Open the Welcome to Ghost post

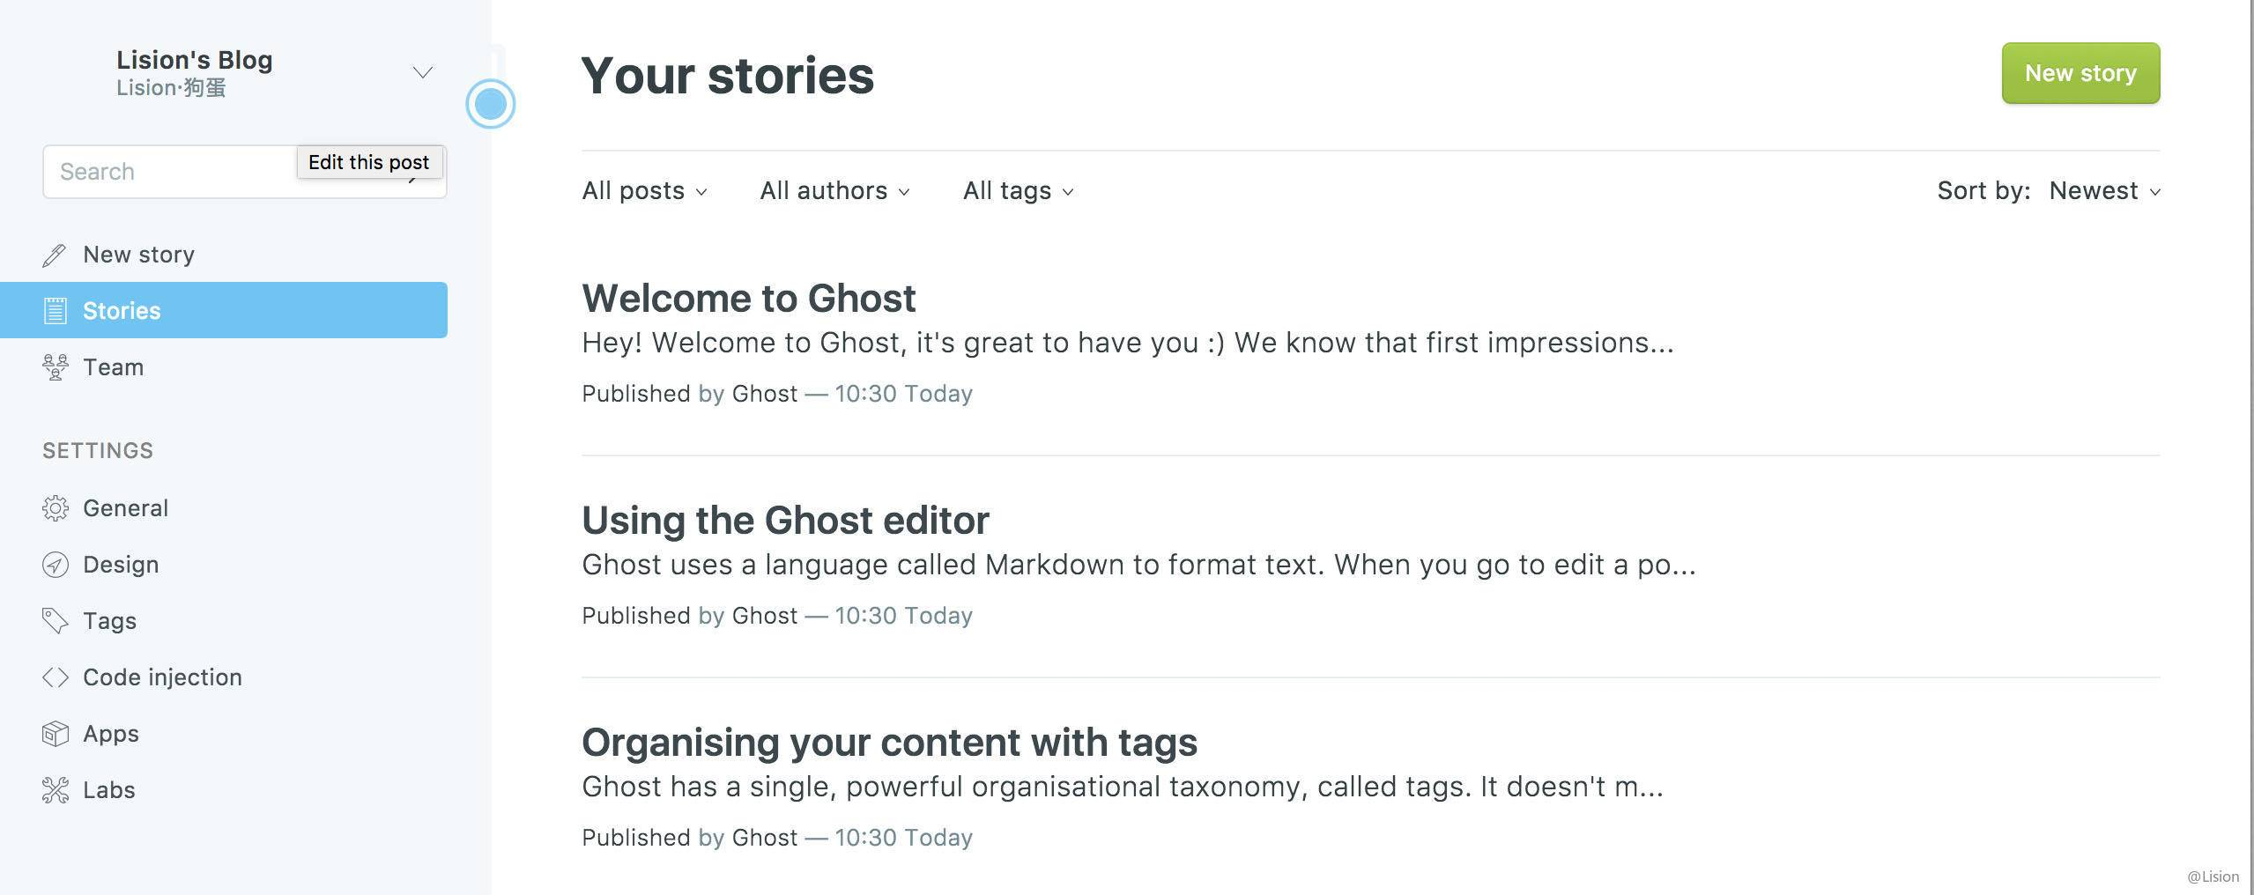point(748,299)
